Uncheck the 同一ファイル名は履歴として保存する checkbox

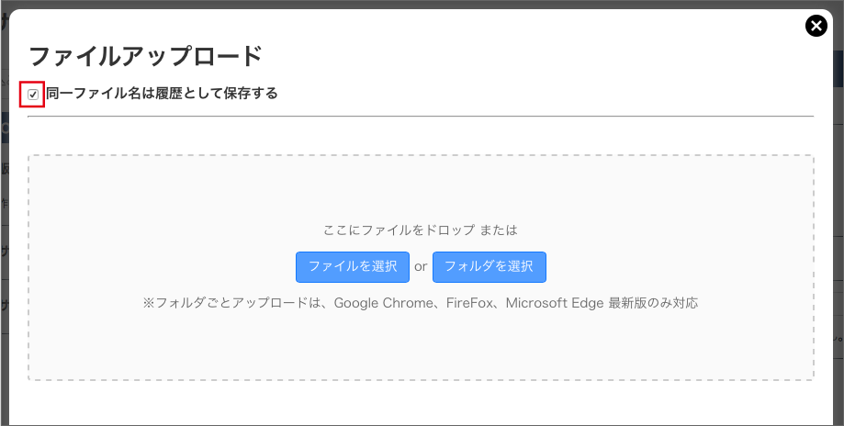pos(33,95)
